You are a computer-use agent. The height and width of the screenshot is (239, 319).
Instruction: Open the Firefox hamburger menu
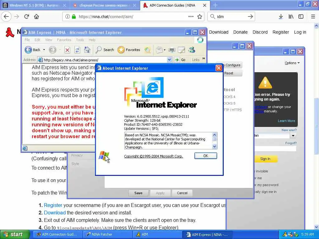pyautogui.click(x=313, y=17)
